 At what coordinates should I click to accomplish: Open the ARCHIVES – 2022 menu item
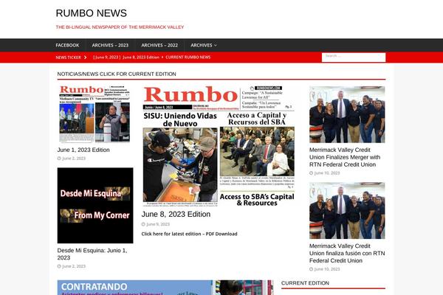click(159, 45)
